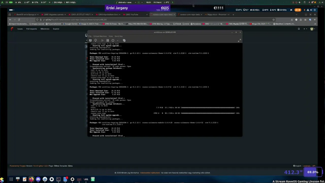
Task: Open the Forgejo create-new plus dropdown
Action: click(x=305, y=29)
